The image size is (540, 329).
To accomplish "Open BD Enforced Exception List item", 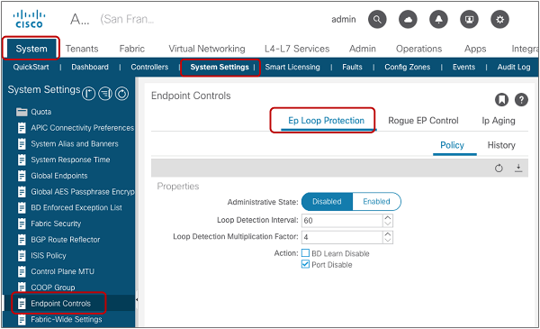I will pyautogui.click(x=76, y=207).
